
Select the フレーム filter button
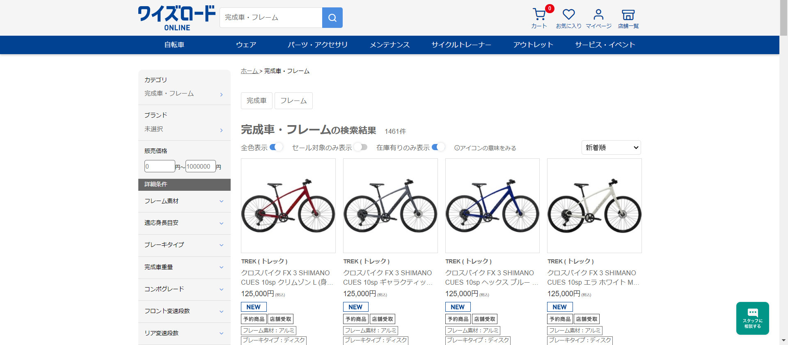click(293, 101)
